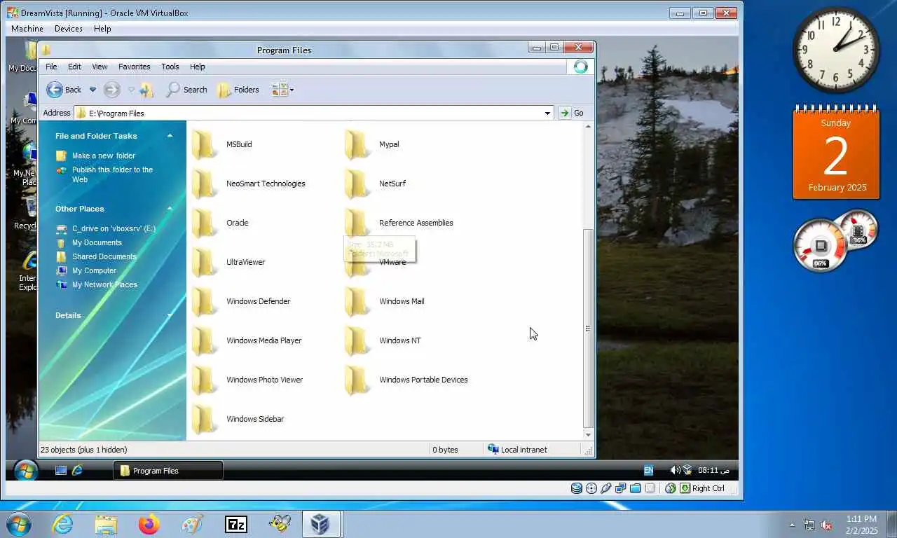Viewport: 897px width, 538px height.
Task: Click the Show Desktop quick launch icon
Action: (61, 471)
